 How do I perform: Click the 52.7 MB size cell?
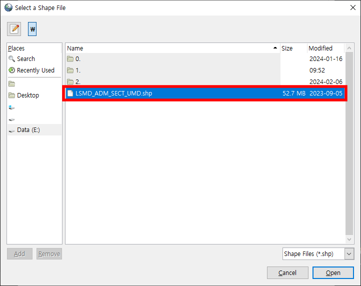click(x=294, y=93)
